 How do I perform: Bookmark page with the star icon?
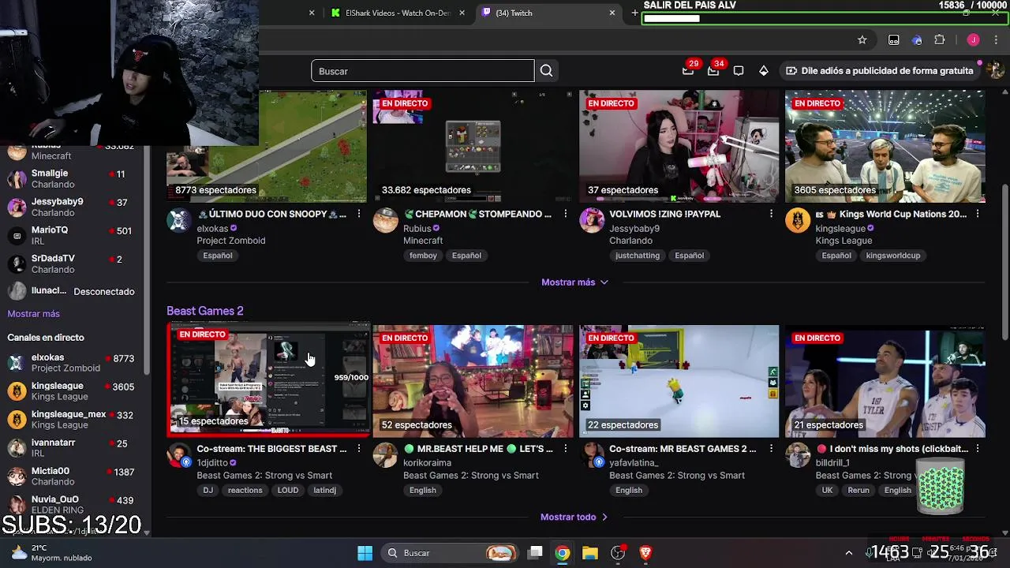click(x=862, y=40)
